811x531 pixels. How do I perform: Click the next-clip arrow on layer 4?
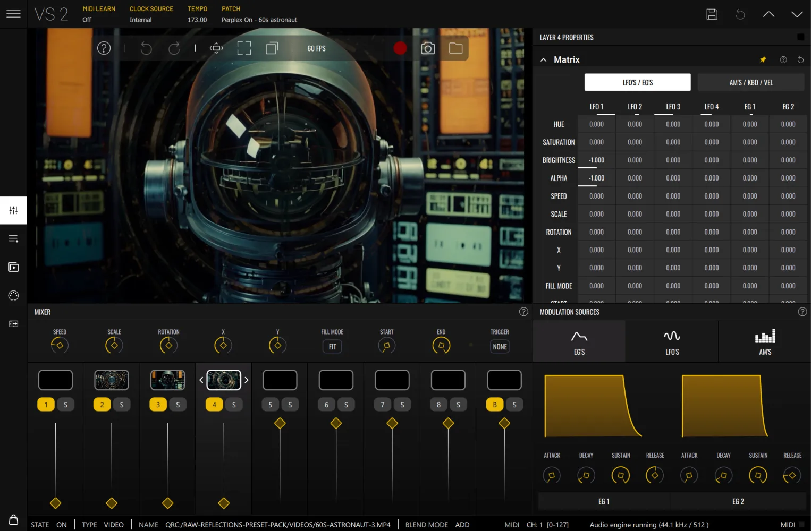pyautogui.click(x=246, y=380)
